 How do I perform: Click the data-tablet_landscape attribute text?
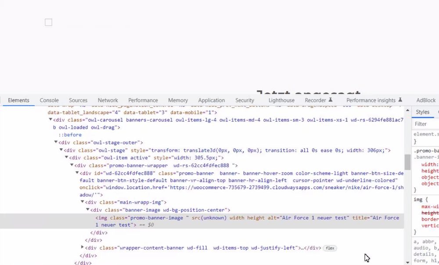coord(84,112)
